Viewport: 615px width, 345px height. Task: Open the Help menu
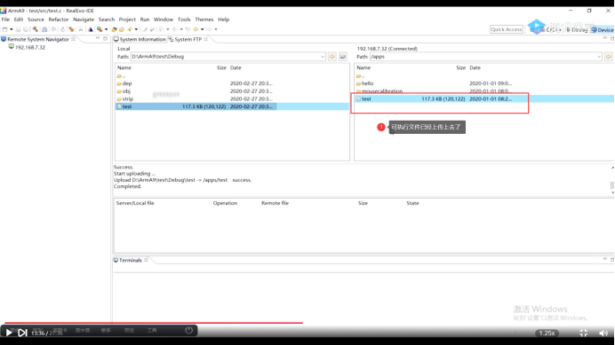click(224, 20)
